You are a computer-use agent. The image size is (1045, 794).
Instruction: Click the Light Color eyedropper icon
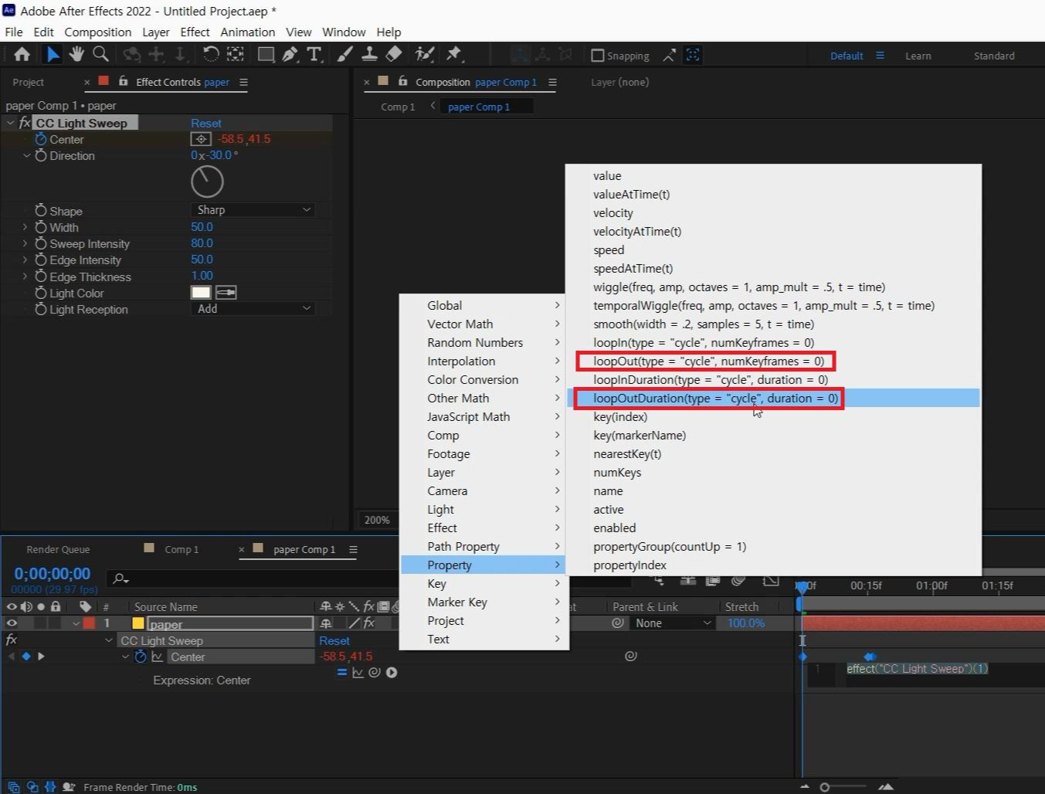[226, 293]
